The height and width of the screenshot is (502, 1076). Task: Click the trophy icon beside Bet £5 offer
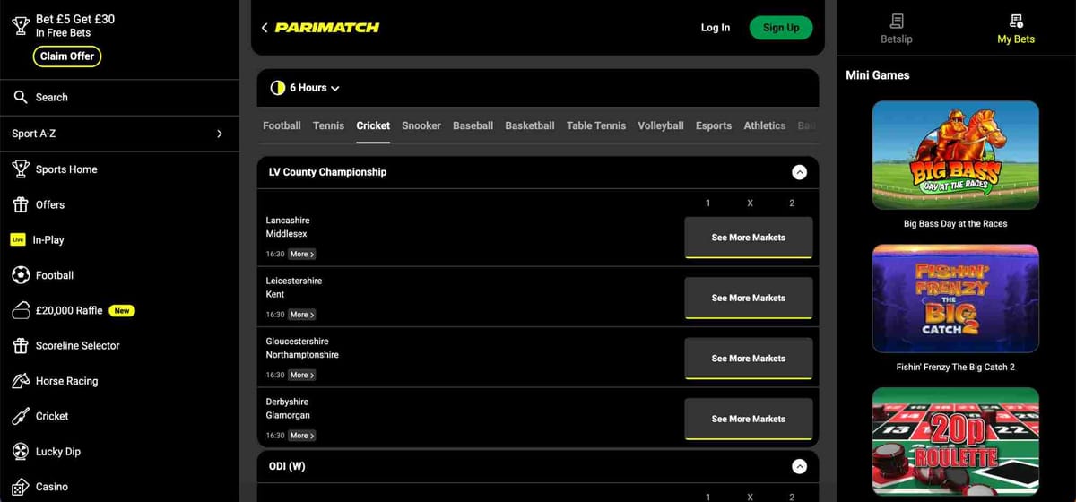point(21,25)
